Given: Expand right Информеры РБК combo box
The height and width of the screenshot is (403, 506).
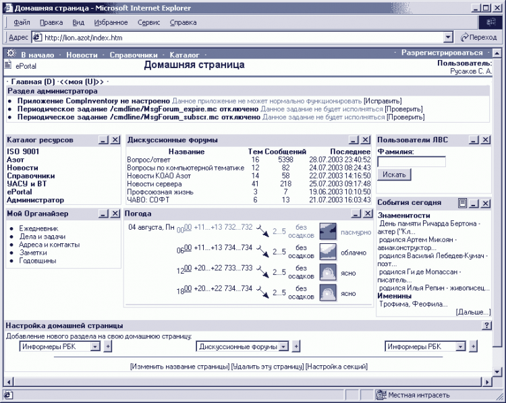Looking at the screenshot, I should click(461, 346).
